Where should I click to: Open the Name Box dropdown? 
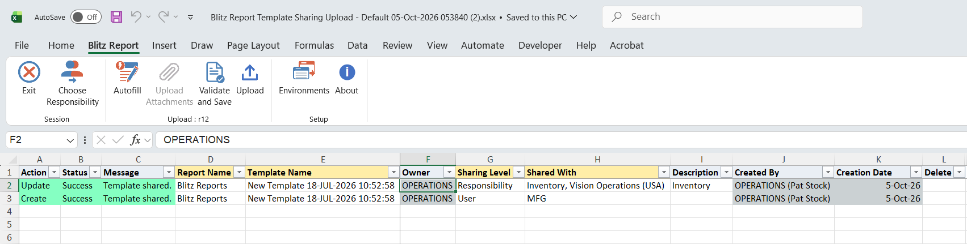tap(70, 140)
